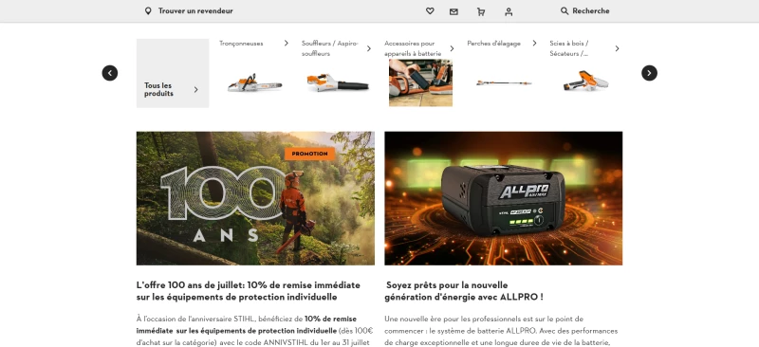Select the chainsaw product image
759x347 pixels.
(x=255, y=82)
